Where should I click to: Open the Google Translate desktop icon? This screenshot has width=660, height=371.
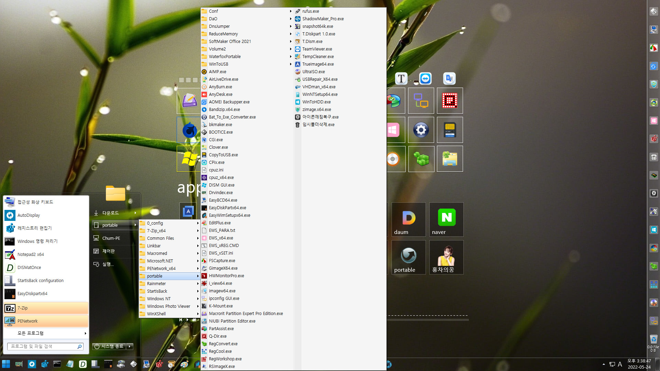click(449, 79)
